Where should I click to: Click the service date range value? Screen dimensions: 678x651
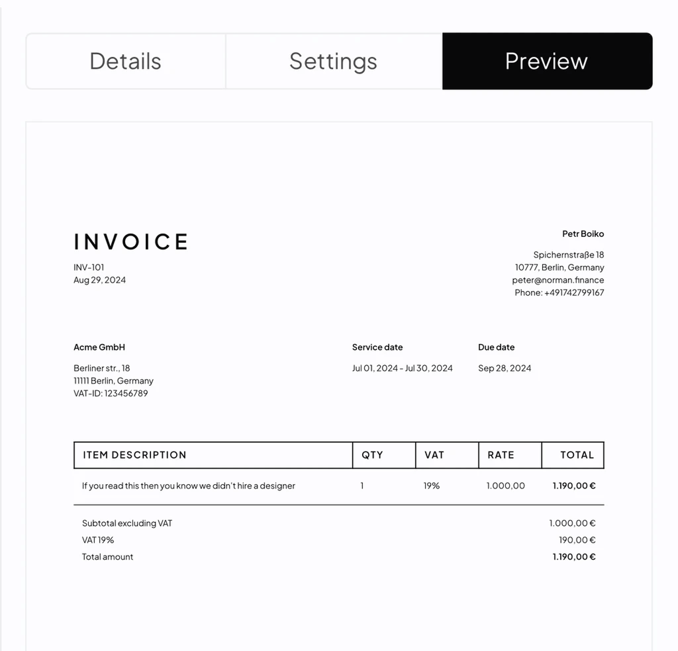[x=402, y=368]
